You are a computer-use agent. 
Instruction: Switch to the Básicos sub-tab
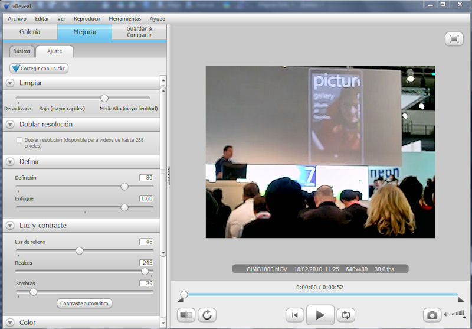22,51
